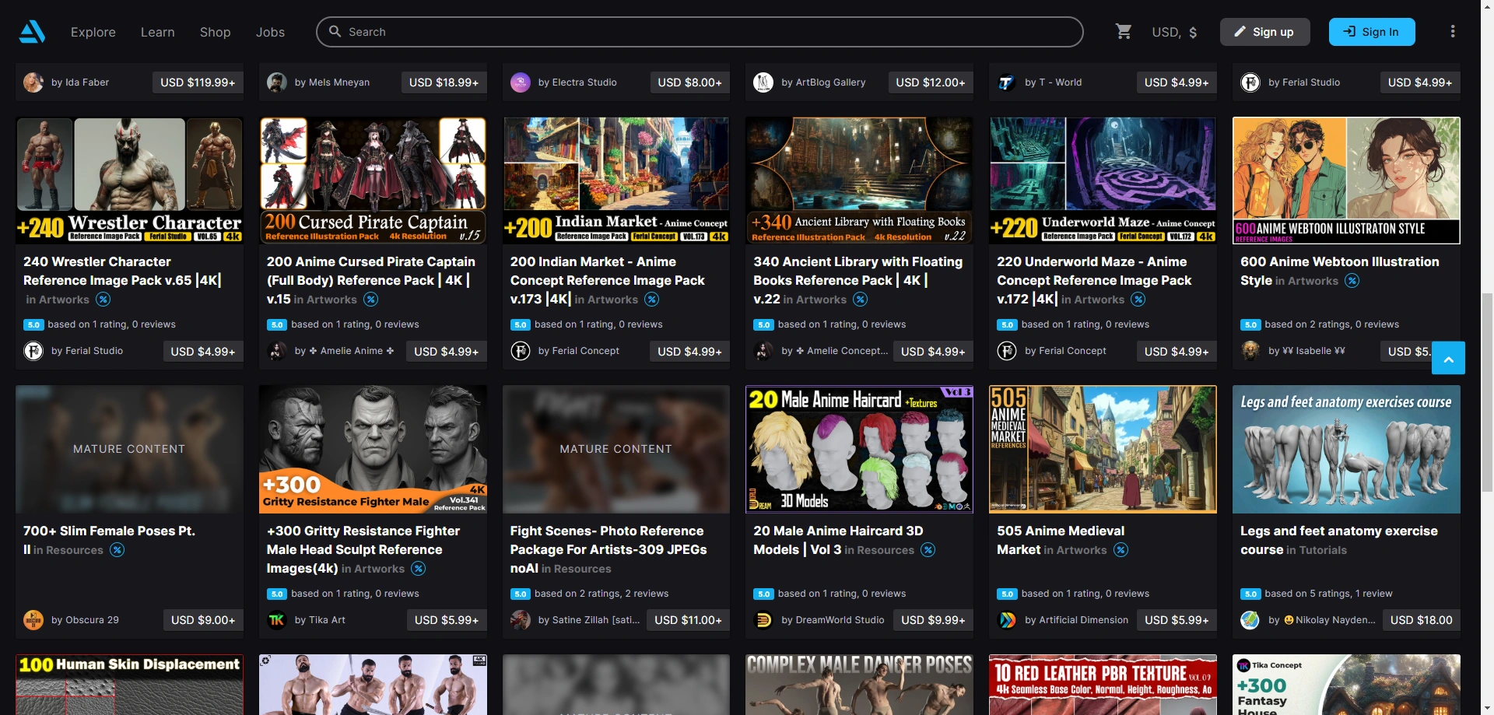Click Mels Mneyan's seller avatar

pyautogui.click(x=277, y=82)
